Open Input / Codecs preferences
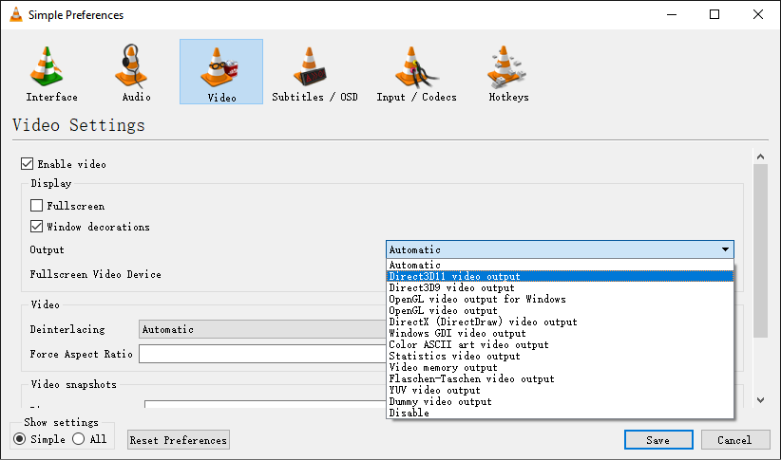Screen dimensions: 781x460 (416, 73)
